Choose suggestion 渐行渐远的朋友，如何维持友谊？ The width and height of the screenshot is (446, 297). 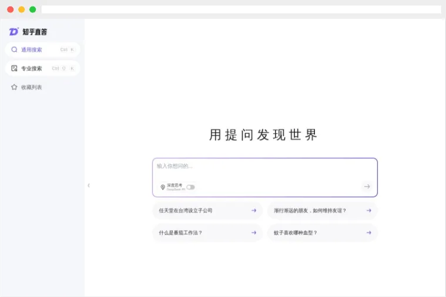click(322, 211)
